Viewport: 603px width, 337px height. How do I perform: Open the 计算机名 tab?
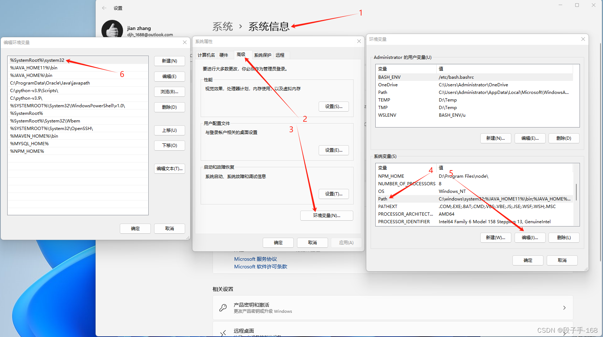tap(206, 55)
